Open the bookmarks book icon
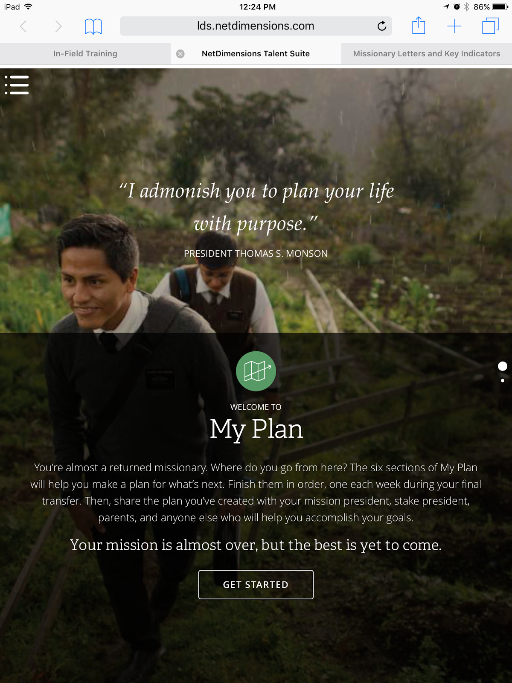The width and height of the screenshot is (512, 683). (x=93, y=26)
